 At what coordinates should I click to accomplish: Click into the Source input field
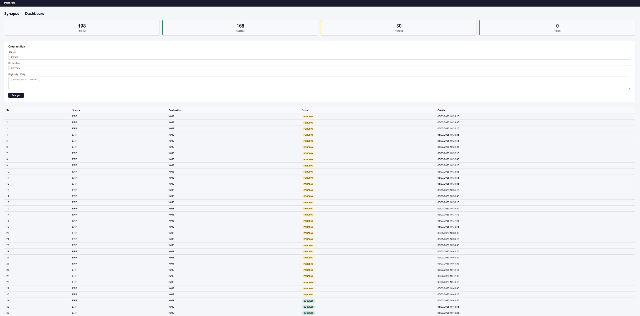pyautogui.click(x=320, y=57)
